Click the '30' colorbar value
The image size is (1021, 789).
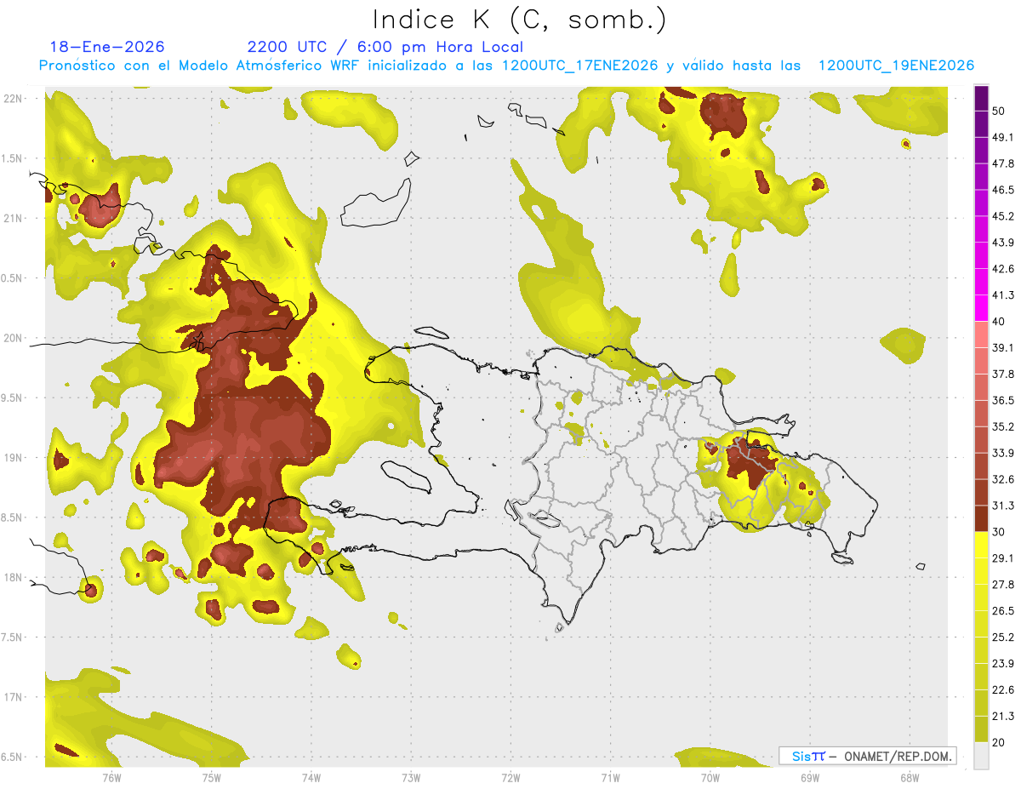[999, 532]
